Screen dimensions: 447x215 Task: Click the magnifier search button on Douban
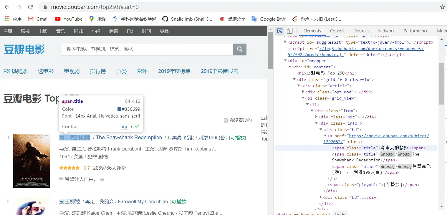click(x=239, y=49)
